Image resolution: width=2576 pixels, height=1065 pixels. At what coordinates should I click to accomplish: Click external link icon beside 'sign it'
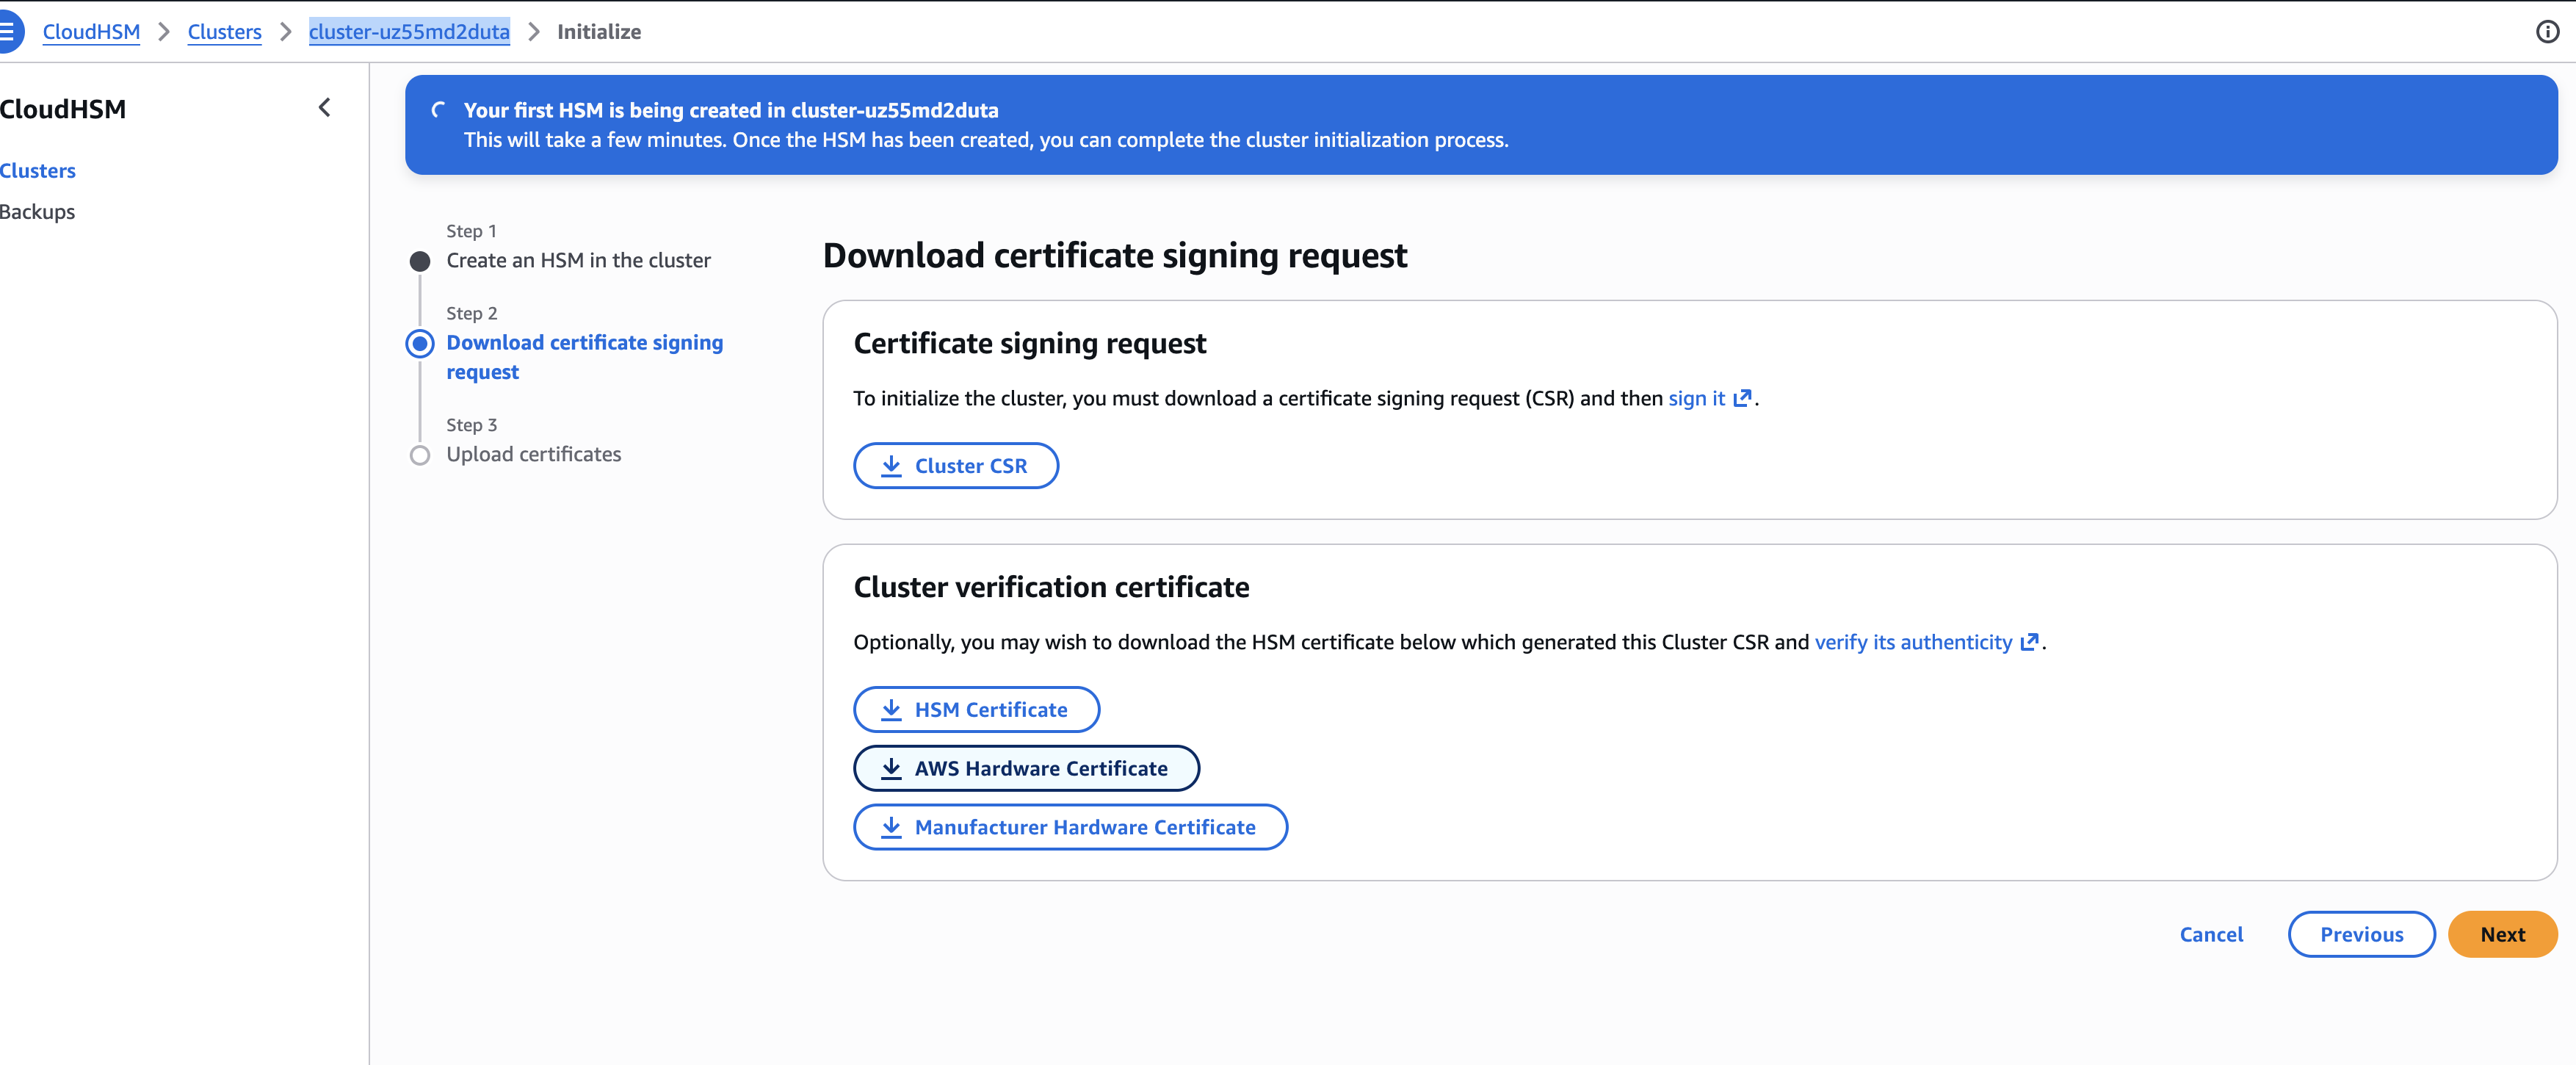[x=1742, y=398]
